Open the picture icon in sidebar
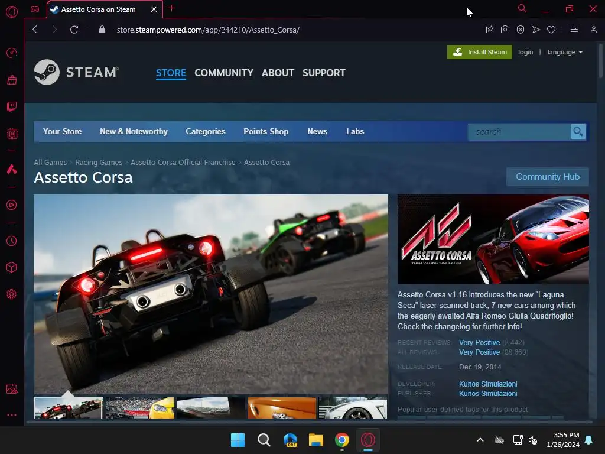 click(12, 389)
